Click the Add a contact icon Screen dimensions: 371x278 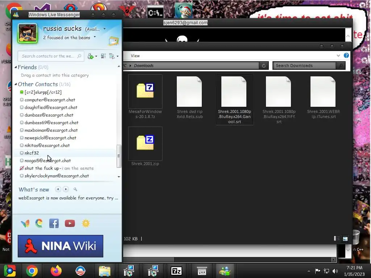point(90,56)
